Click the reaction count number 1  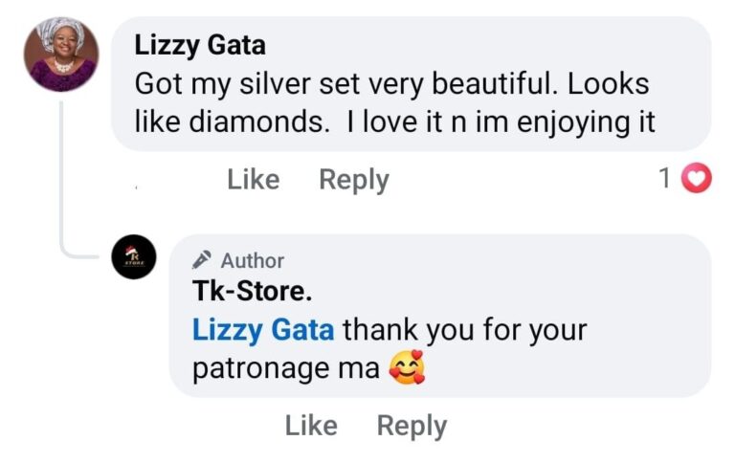pyautogui.click(x=664, y=179)
